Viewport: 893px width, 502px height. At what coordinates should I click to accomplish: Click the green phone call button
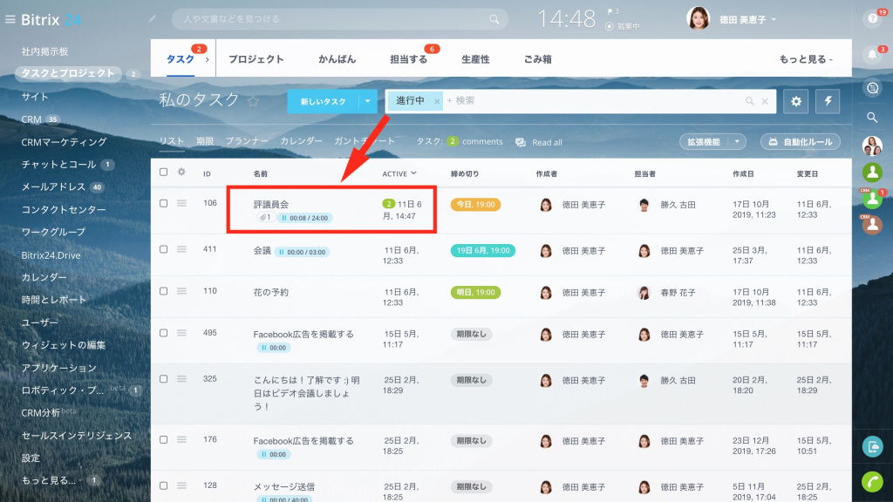[871, 481]
